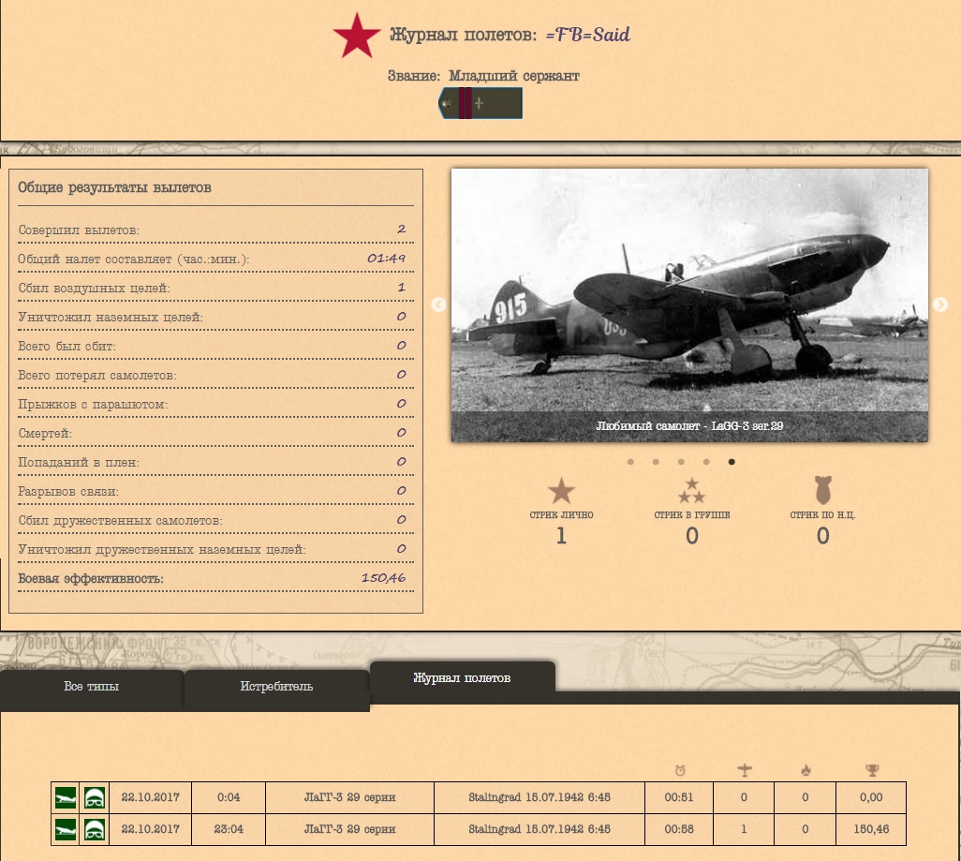Click the flame ground kills column icon

pyautogui.click(x=806, y=770)
